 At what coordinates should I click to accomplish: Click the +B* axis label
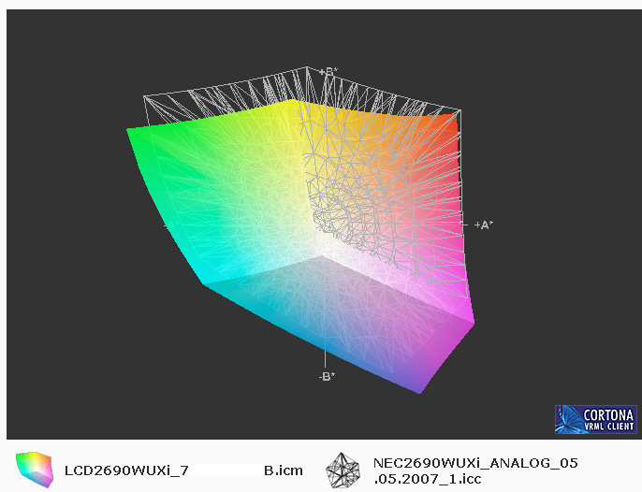(x=327, y=72)
